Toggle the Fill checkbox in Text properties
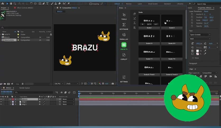 (x=192, y=51)
